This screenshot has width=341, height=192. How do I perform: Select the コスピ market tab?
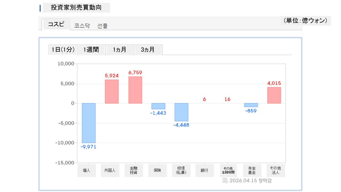click(56, 25)
